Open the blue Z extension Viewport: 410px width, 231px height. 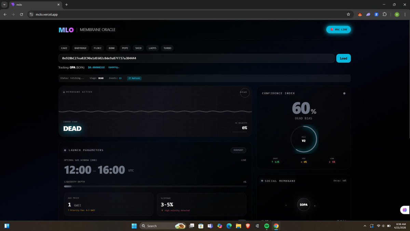377,14
